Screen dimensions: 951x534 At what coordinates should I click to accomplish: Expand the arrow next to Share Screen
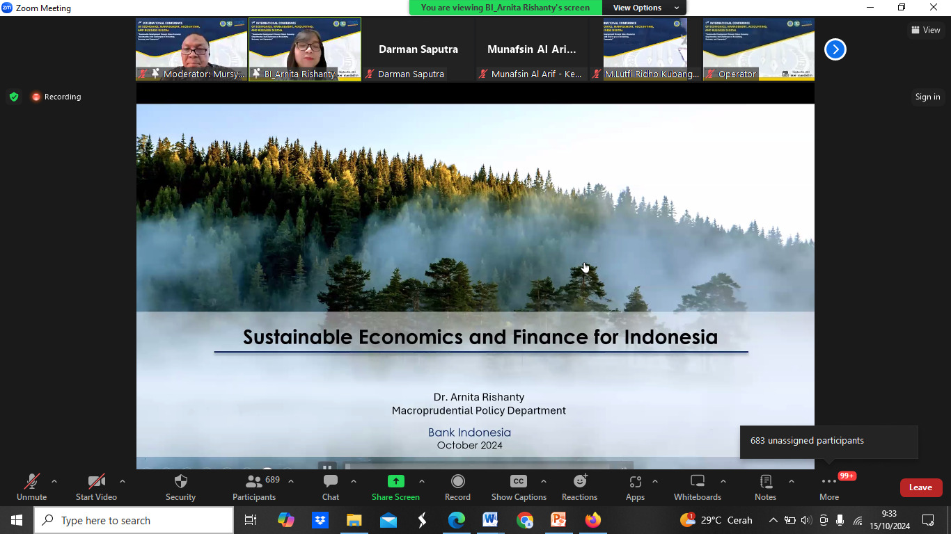coord(422,481)
